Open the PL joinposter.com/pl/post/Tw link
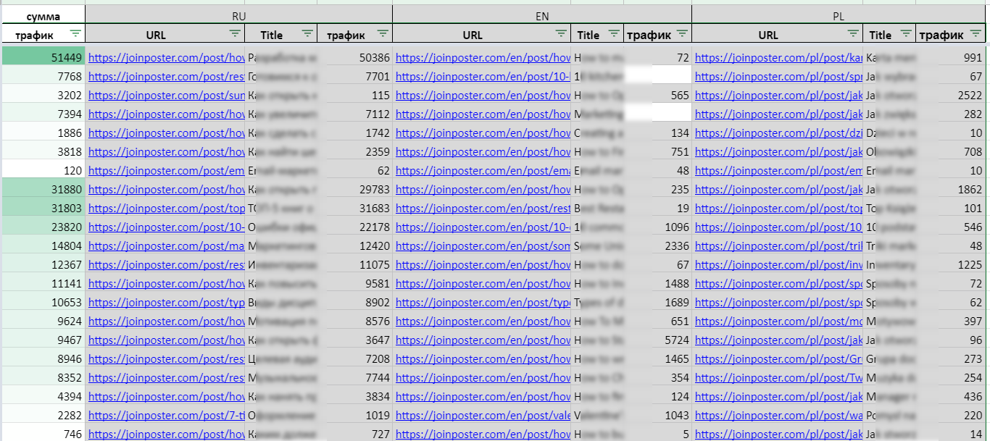The image size is (990, 441). pos(779,377)
